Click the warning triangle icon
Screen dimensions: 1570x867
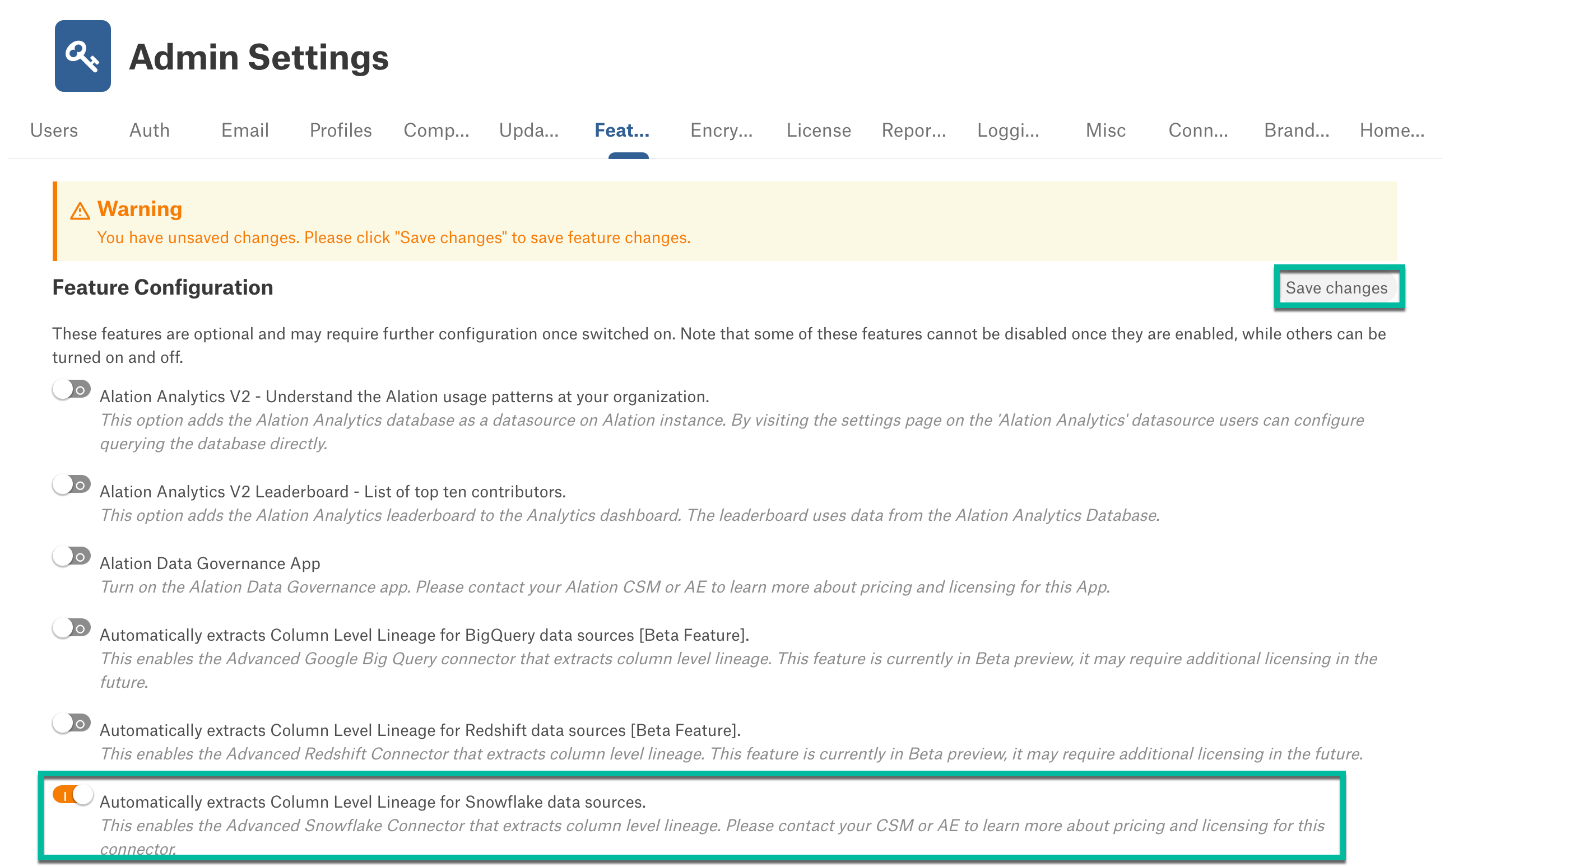[80, 211]
